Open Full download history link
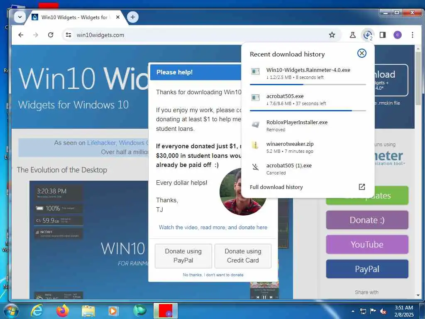The image size is (425, 319). coord(276,187)
